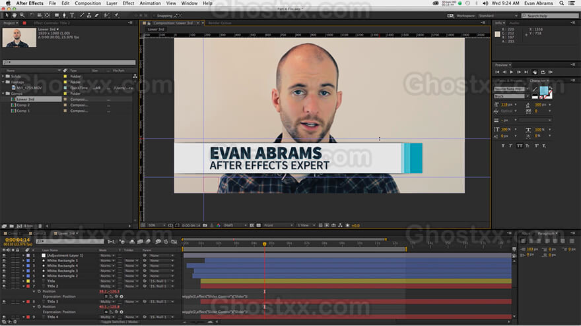The width and height of the screenshot is (581, 326).
Task: Open the Composition menu
Action: [88, 3]
